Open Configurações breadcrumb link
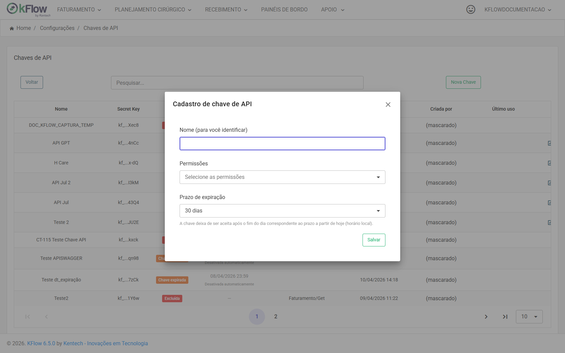This screenshot has width=565, height=353. (57, 28)
